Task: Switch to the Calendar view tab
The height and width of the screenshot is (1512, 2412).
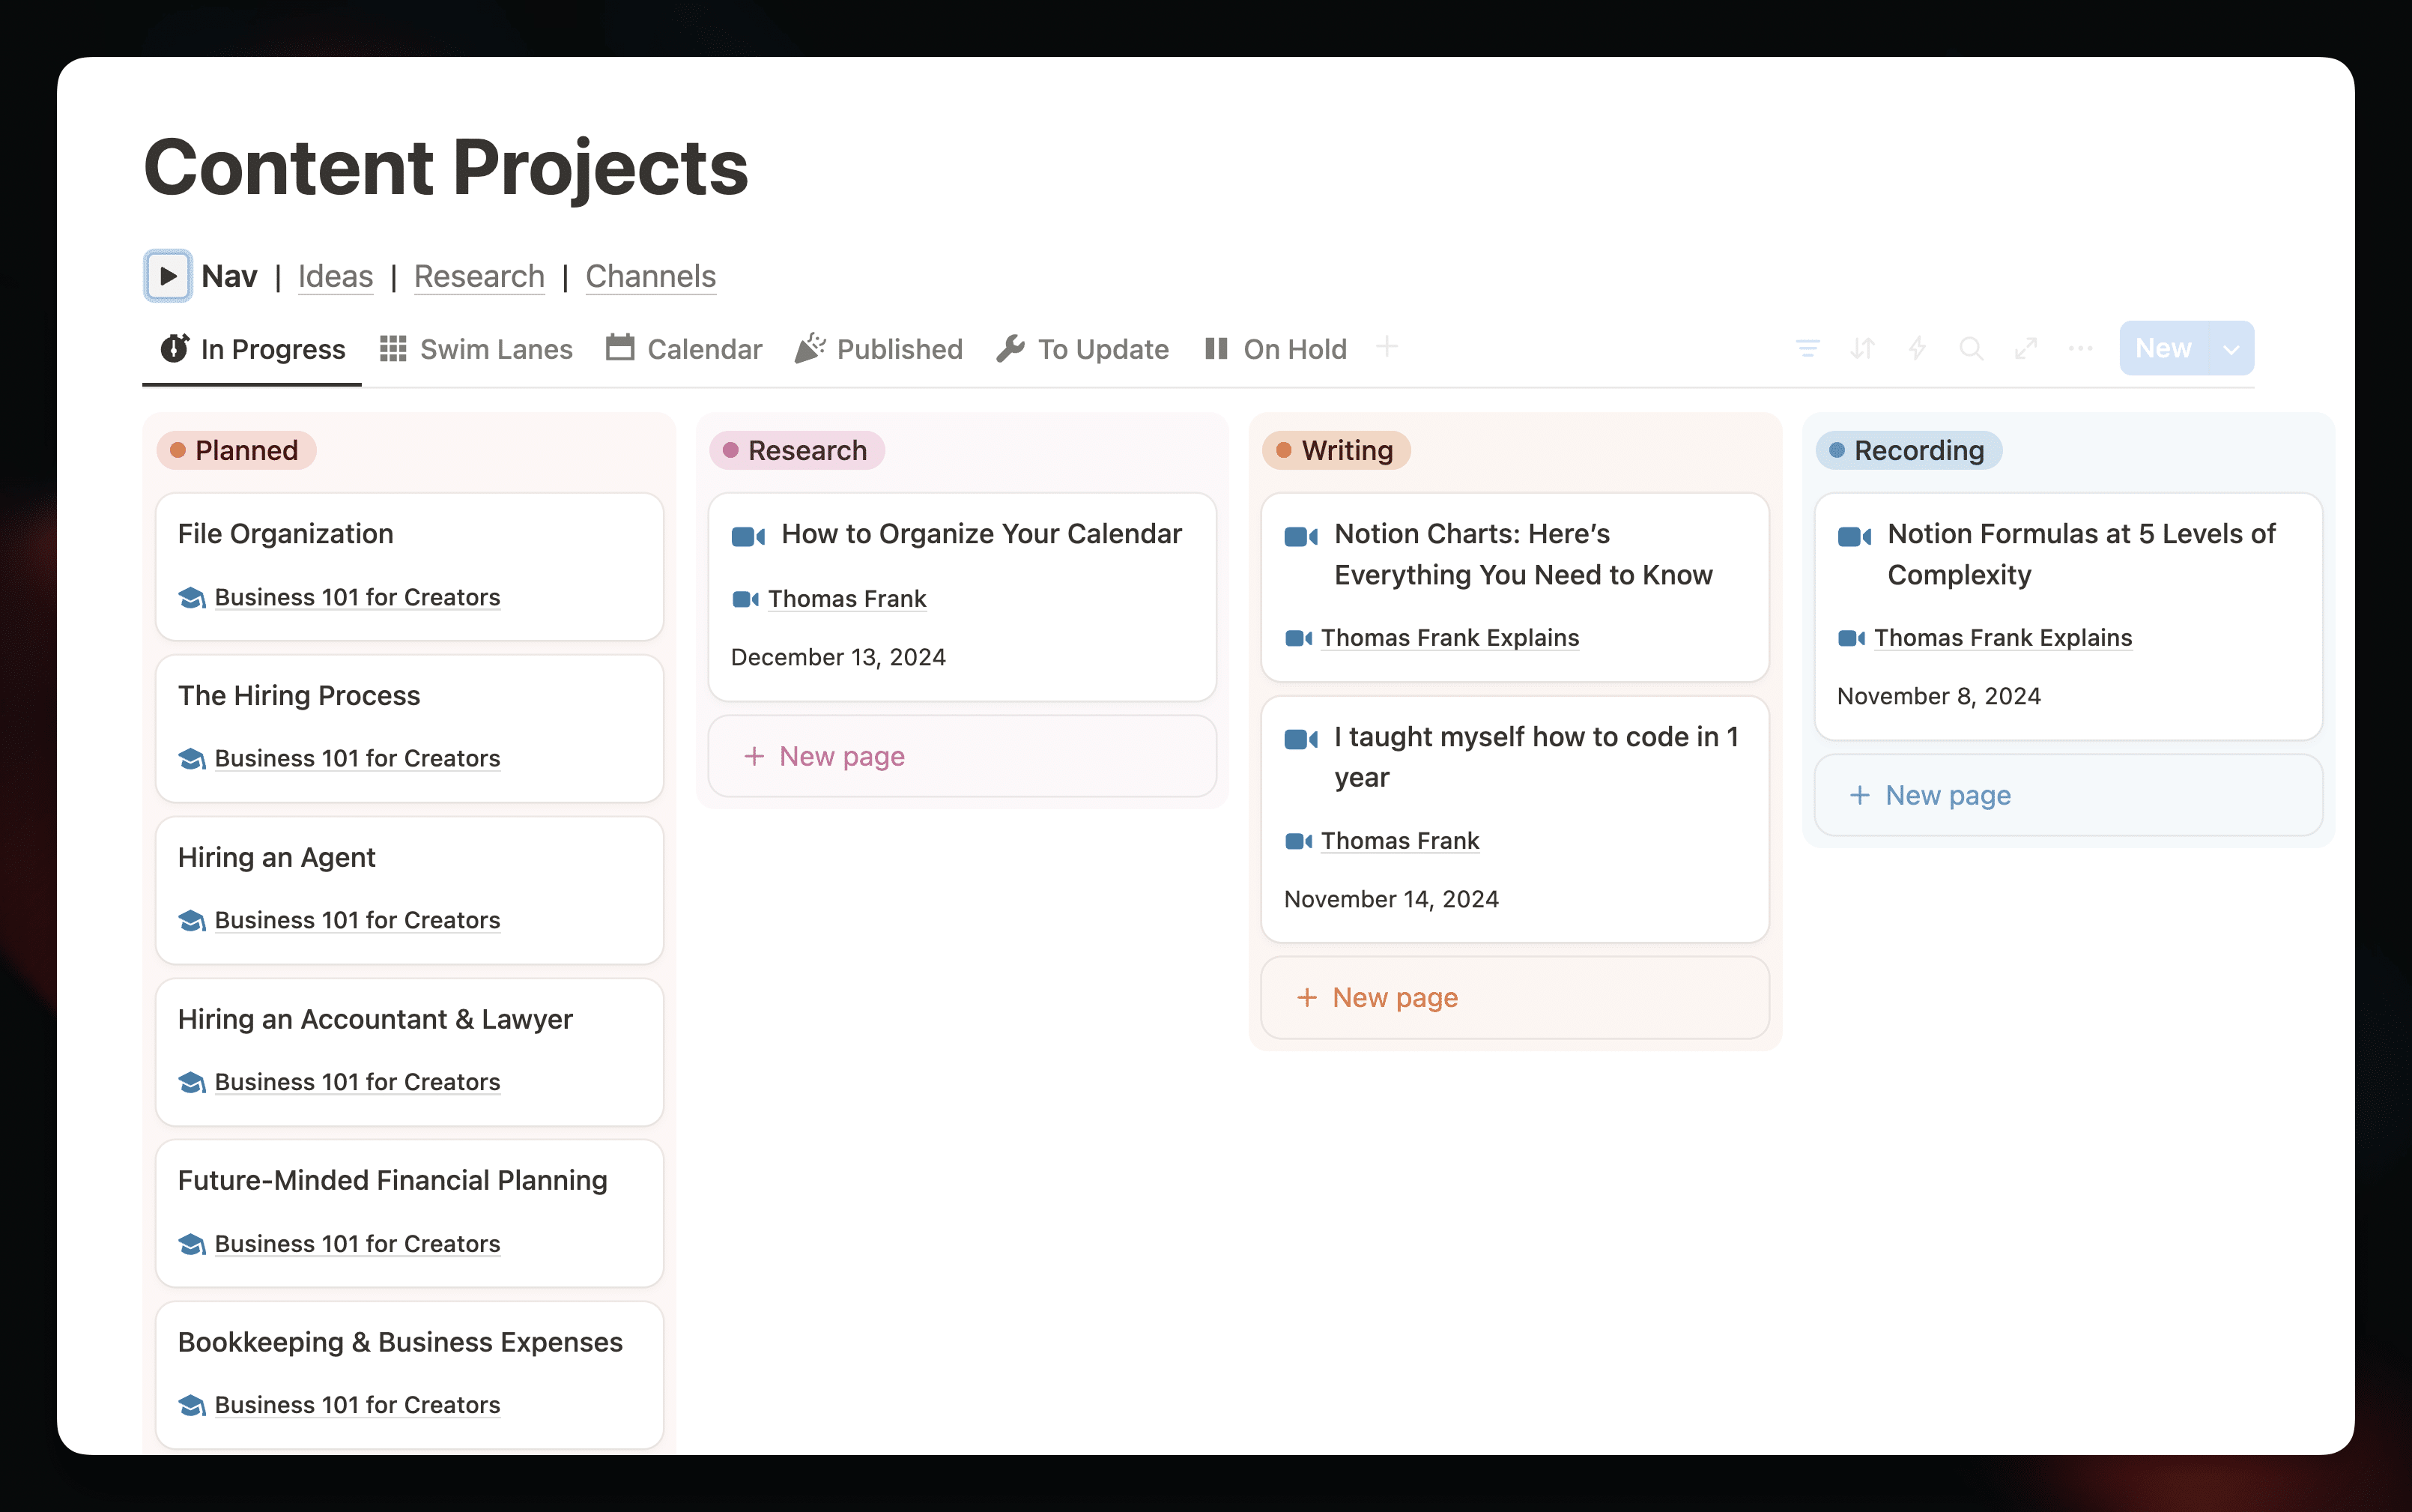Action: tap(685, 349)
